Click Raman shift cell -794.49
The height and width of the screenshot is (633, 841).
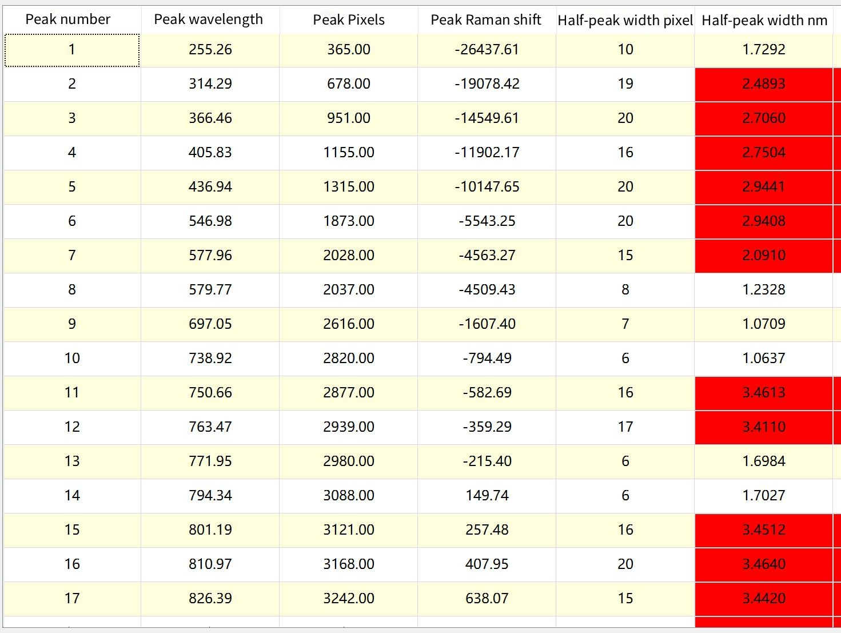click(x=487, y=359)
